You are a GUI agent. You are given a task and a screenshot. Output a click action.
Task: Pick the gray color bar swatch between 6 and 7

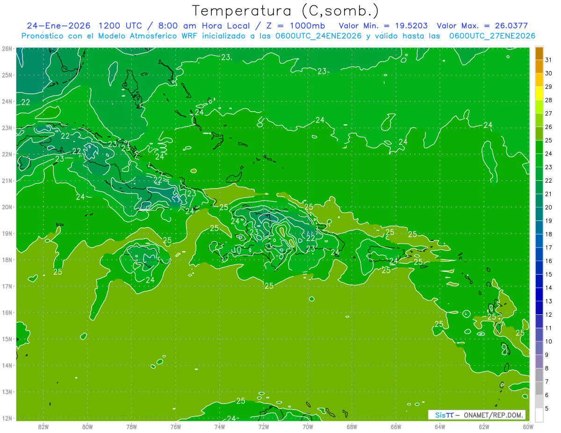539,388
